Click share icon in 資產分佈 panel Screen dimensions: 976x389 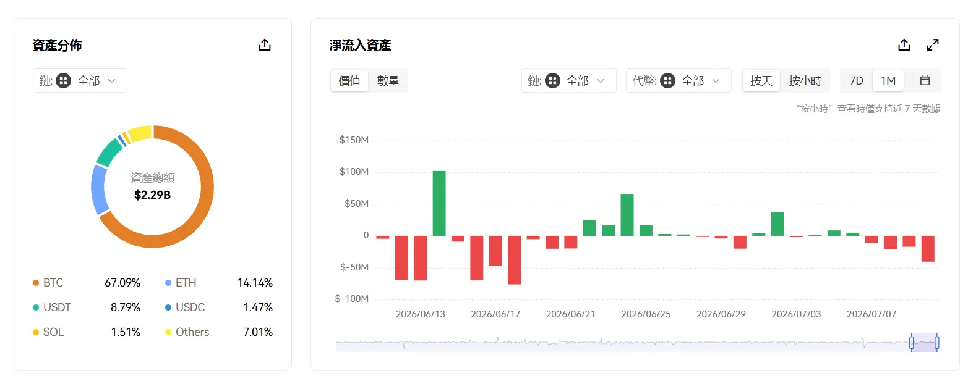tap(265, 45)
